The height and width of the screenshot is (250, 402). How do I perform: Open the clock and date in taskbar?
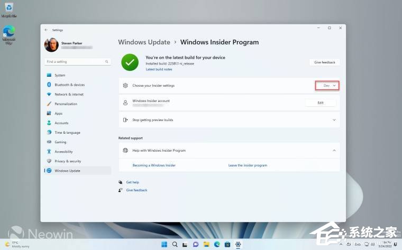point(385,244)
